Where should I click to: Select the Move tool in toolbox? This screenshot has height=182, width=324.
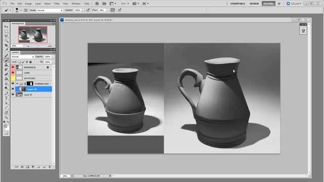click(x=6, y=26)
